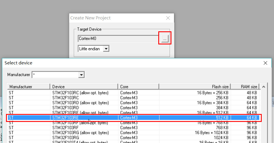Click 16 Bytes + 384 KB flash cell
The width and height of the screenshot is (274, 143).
pyautogui.click(x=213, y=103)
